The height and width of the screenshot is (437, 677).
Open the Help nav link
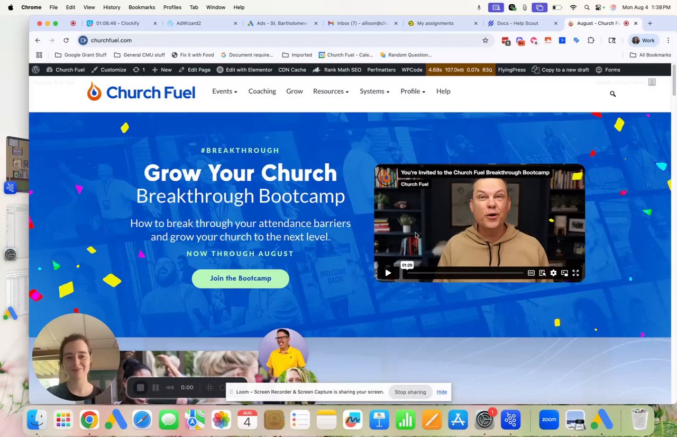pyautogui.click(x=443, y=91)
